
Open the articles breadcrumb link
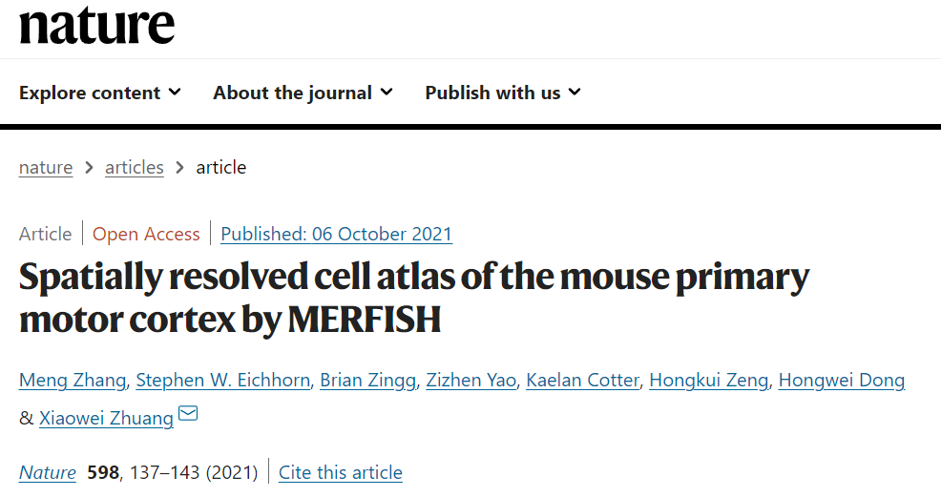click(x=135, y=167)
